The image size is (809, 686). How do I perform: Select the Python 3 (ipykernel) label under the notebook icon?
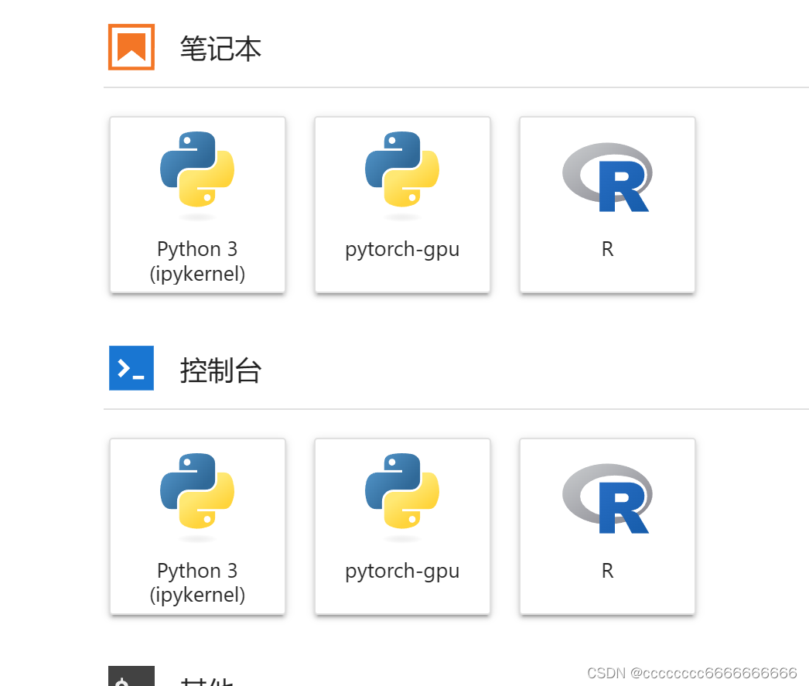pos(197,261)
